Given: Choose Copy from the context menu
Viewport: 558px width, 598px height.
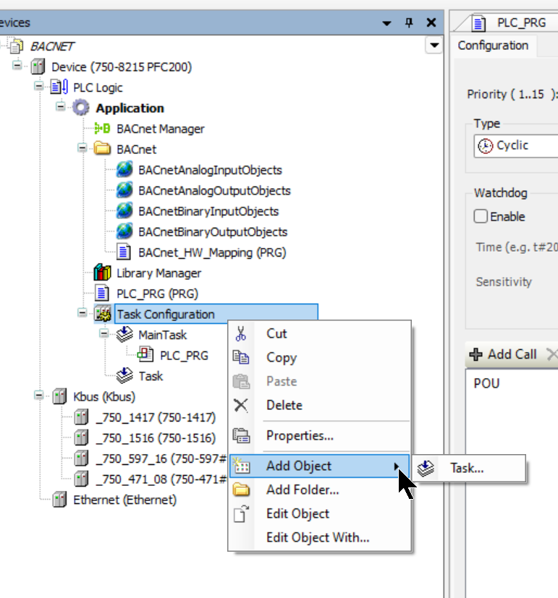Looking at the screenshot, I should [x=320, y=357].
